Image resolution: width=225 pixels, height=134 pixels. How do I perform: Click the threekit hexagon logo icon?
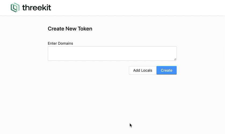click(x=15, y=7)
